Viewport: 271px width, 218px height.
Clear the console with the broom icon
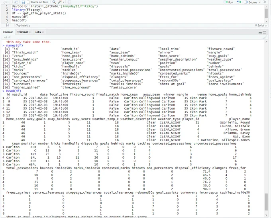(265, 37)
